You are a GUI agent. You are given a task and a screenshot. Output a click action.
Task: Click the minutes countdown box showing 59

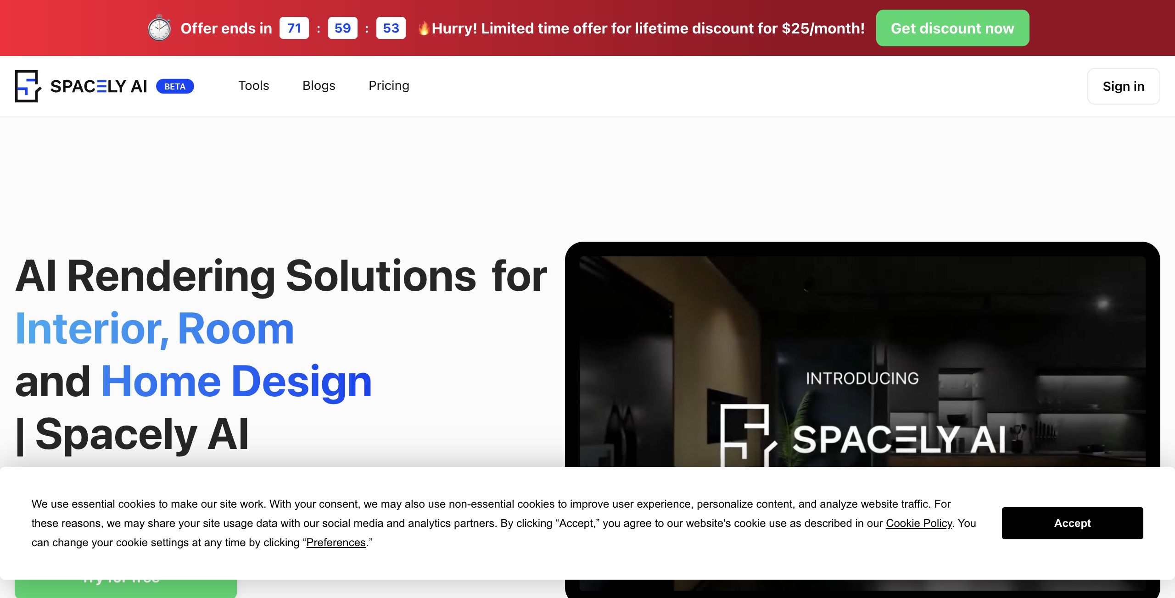(x=342, y=28)
